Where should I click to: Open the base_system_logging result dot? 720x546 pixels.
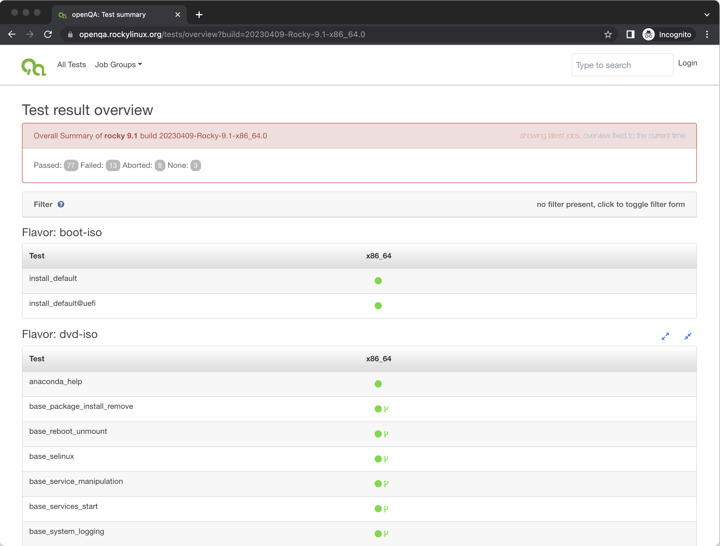tap(378, 533)
